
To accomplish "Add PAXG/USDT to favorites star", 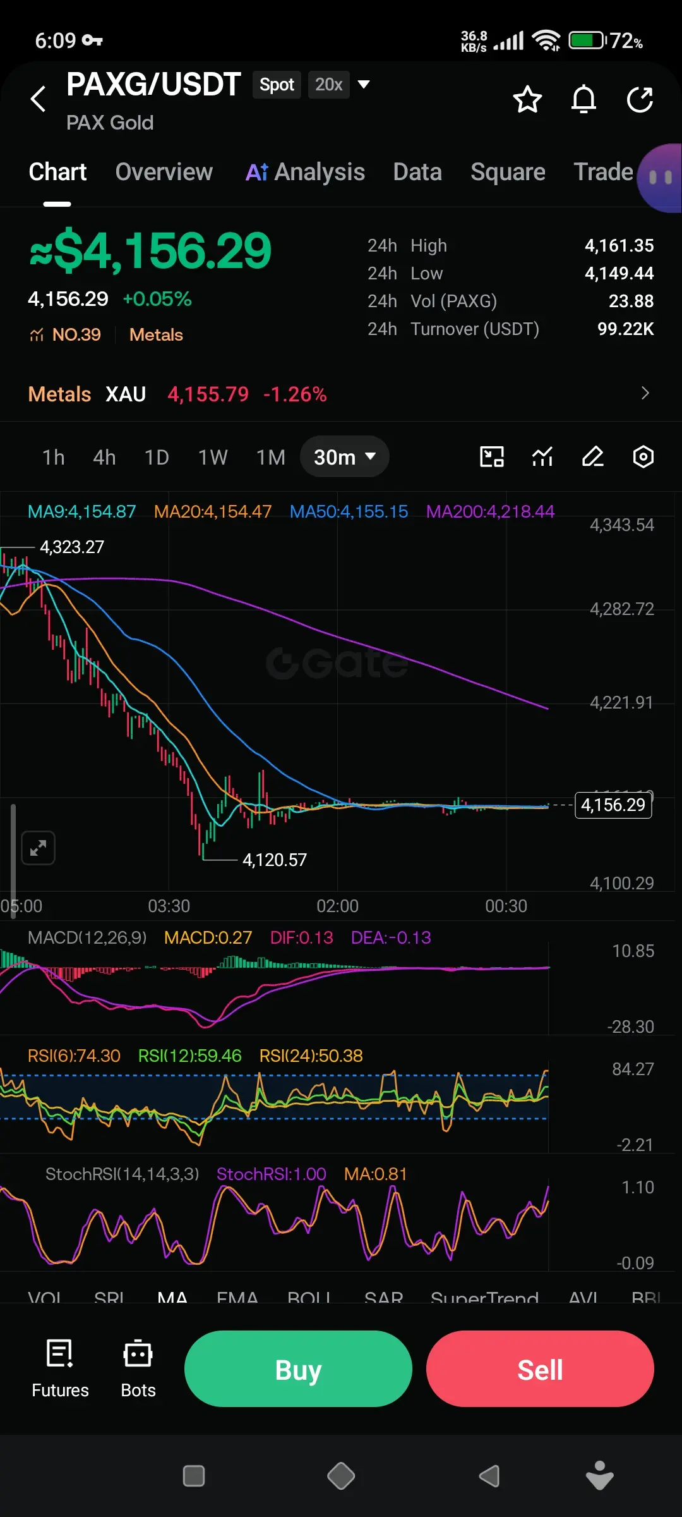I will 527,100.
